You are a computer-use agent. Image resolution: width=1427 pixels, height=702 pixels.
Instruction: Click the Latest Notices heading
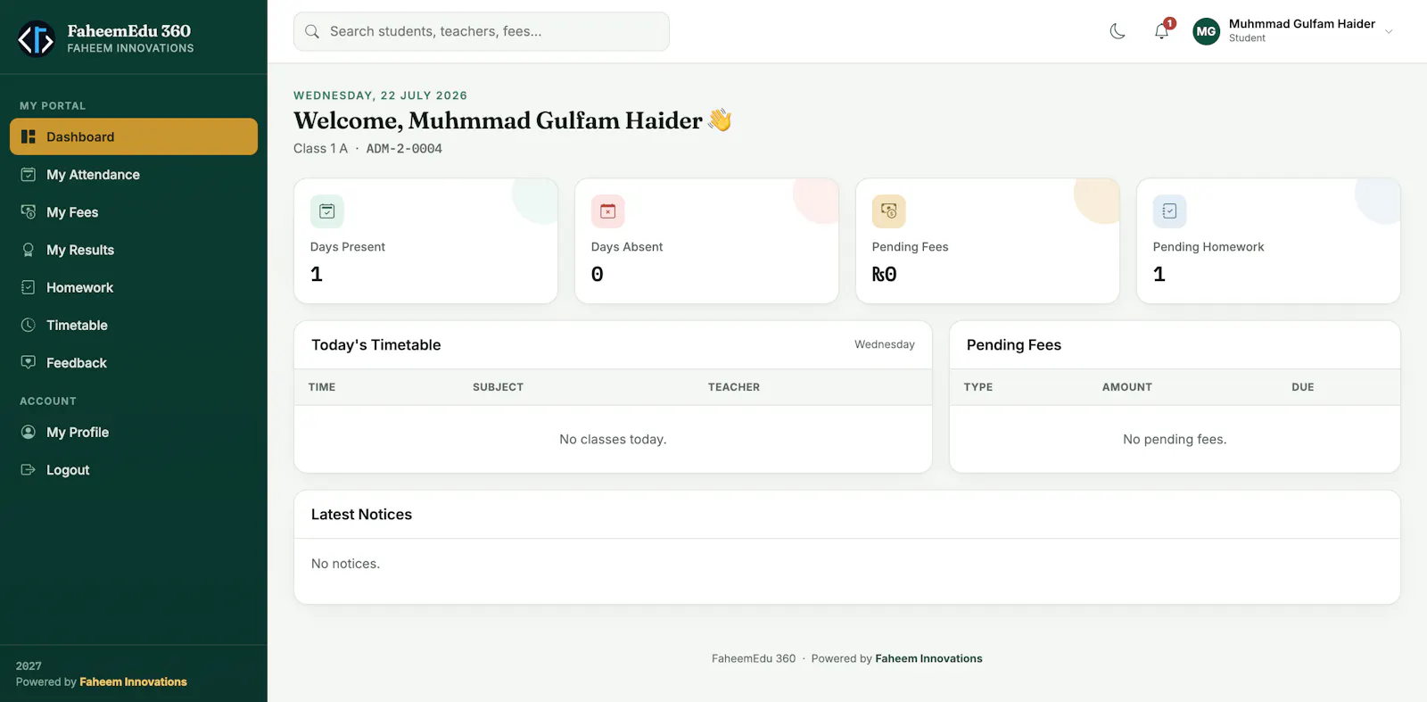click(x=361, y=515)
